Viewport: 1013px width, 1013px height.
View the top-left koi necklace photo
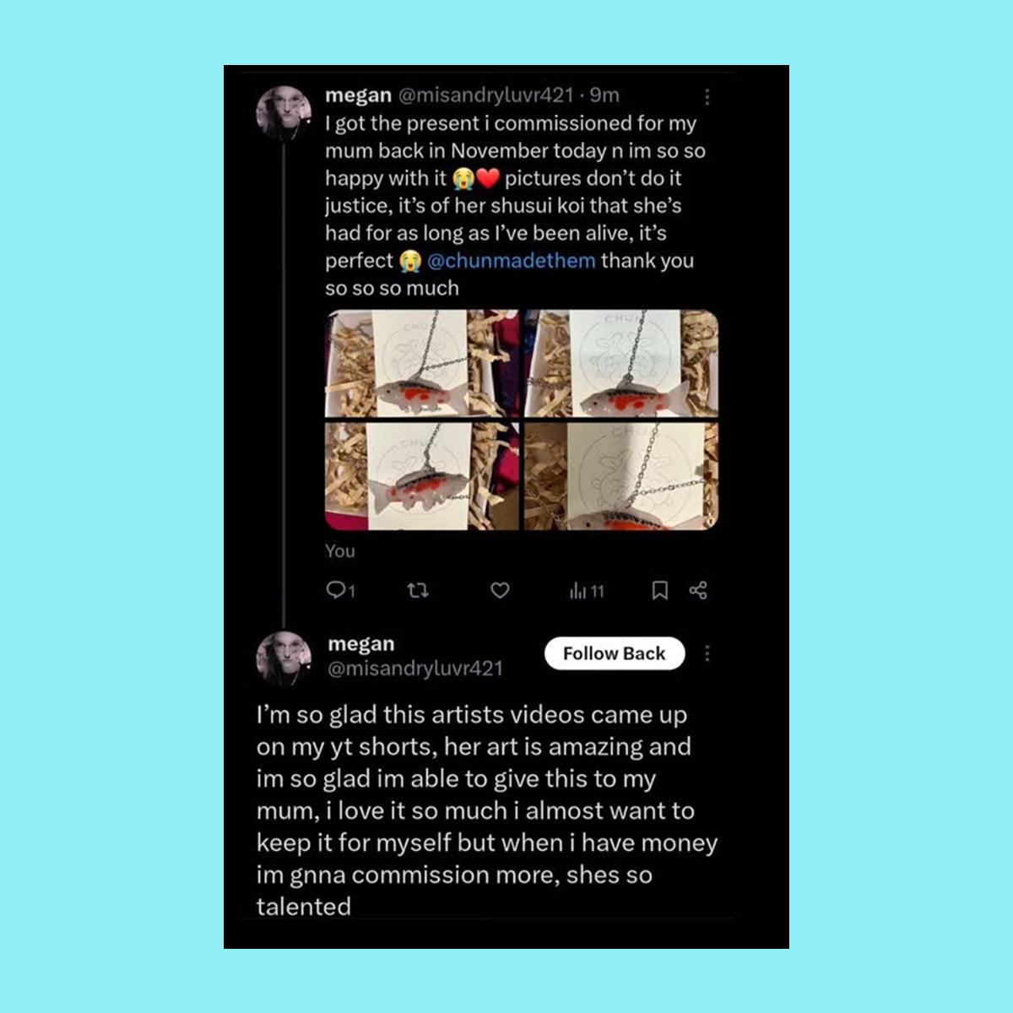click(422, 364)
